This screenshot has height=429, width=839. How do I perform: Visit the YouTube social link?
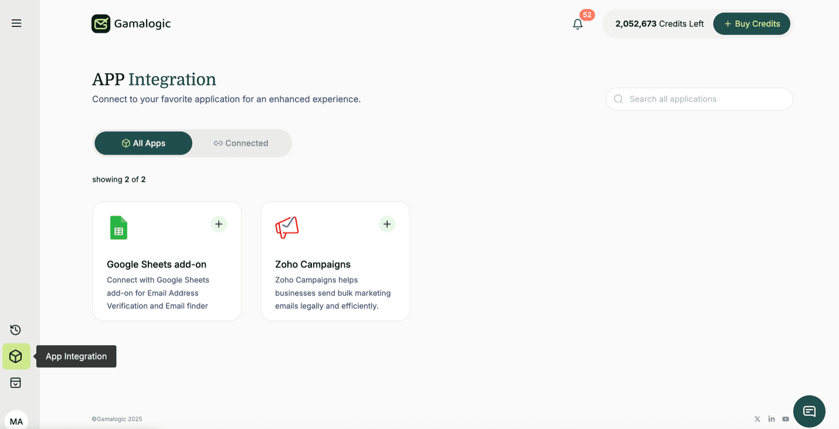786,419
